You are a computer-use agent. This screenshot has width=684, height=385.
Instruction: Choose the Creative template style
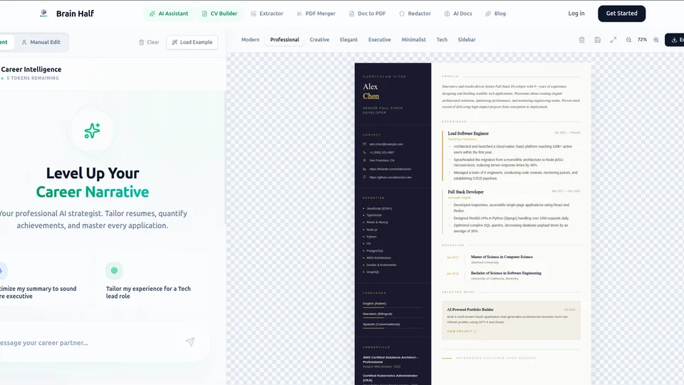319,40
